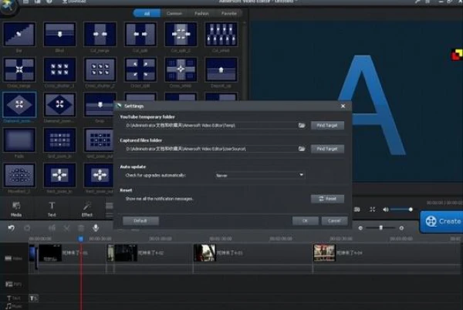The height and width of the screenshot is (310, 463).
Task: Select the Diamond_zoom_out transition
Action: tap(59, 104)
